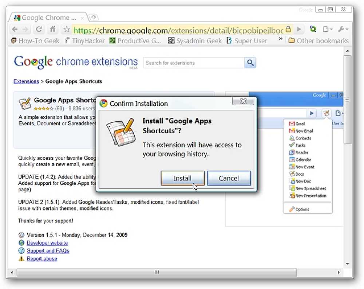Viewport: 364px width, 289px height.
Task: Click Options in the preview menu
Action: (x=299, y=209)
